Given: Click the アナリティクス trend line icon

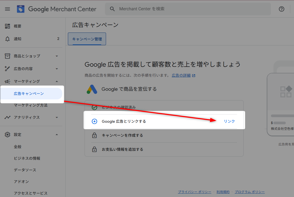Looking at the screenshot, I should [x=7, y=117].
